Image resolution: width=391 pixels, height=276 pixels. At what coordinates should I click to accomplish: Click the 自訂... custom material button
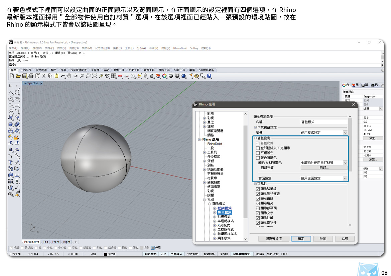coord(324,168)
